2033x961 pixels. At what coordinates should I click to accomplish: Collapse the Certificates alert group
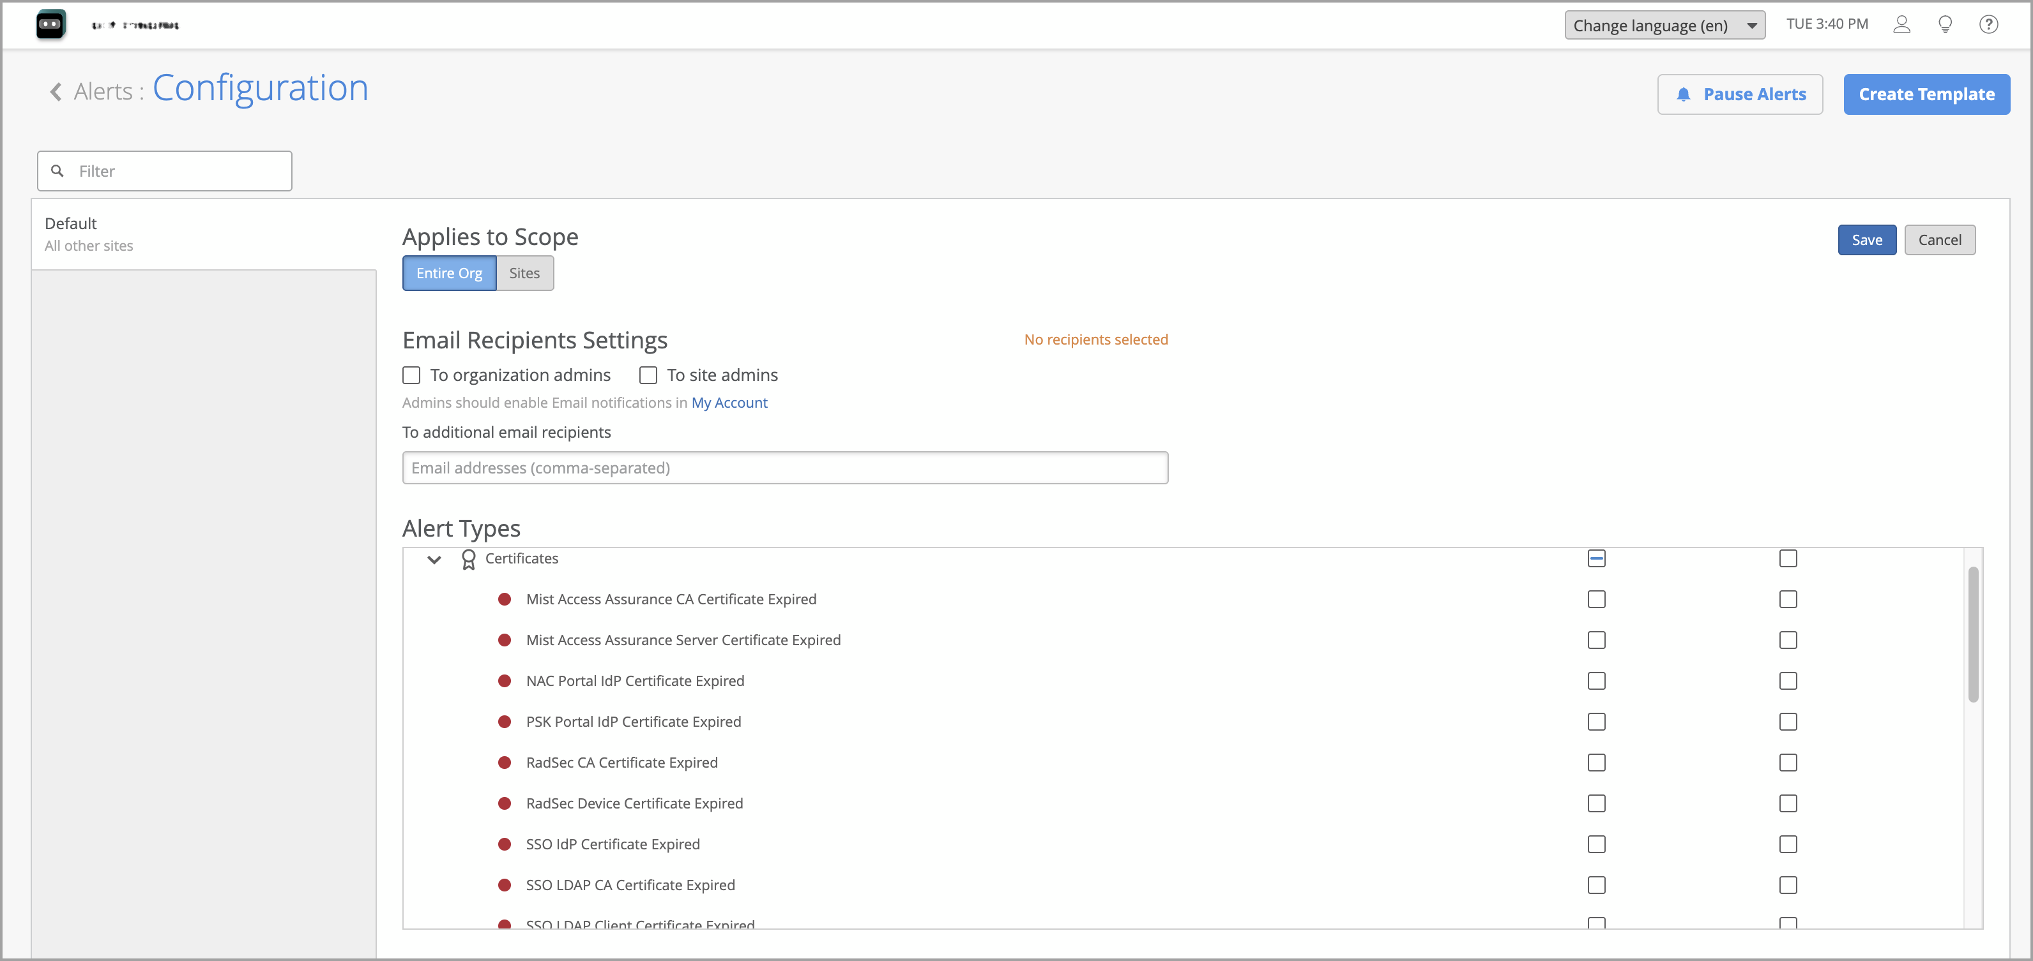click(434, 559)
